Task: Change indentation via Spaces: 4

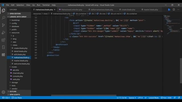Action: pos(132,98)
